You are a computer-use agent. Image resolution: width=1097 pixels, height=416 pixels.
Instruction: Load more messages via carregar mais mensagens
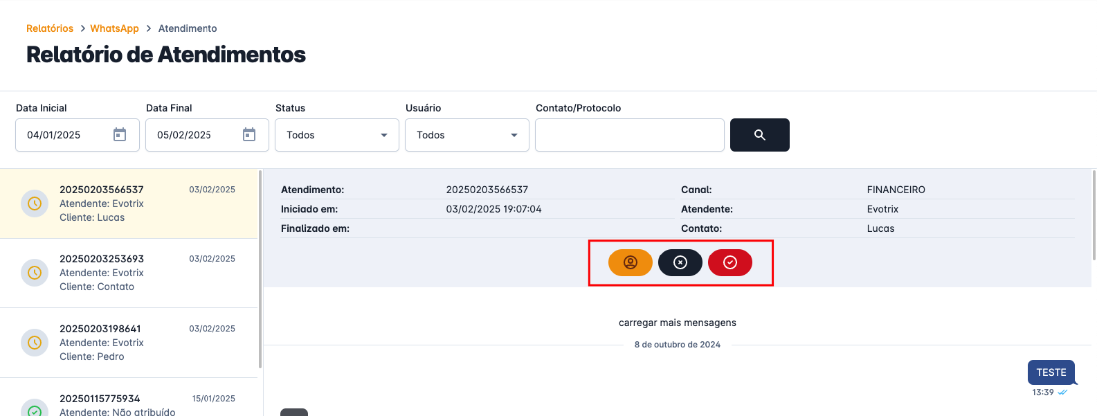677,323
